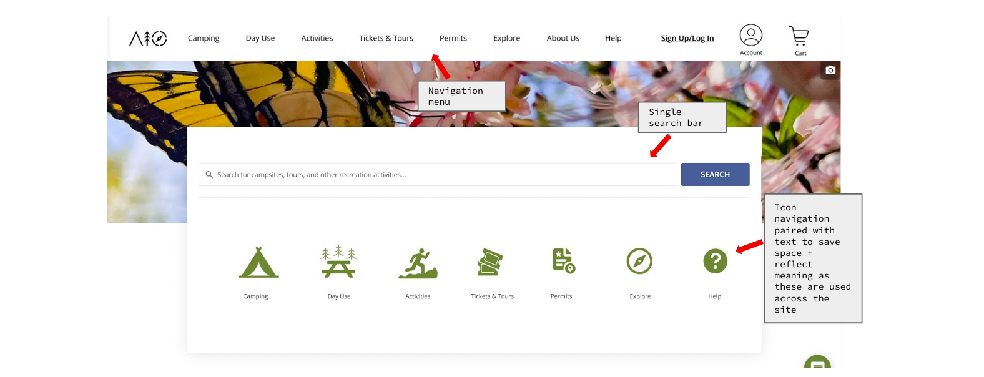The width and height of the screenshot is (984, 377).
Task: Select the Activities hiker icon
Action: coord(418,263)
